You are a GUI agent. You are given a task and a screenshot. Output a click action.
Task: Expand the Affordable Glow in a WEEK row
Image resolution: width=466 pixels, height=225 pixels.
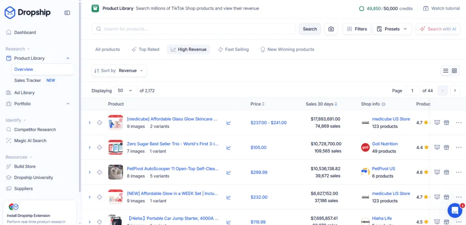(x=90, y=197)
